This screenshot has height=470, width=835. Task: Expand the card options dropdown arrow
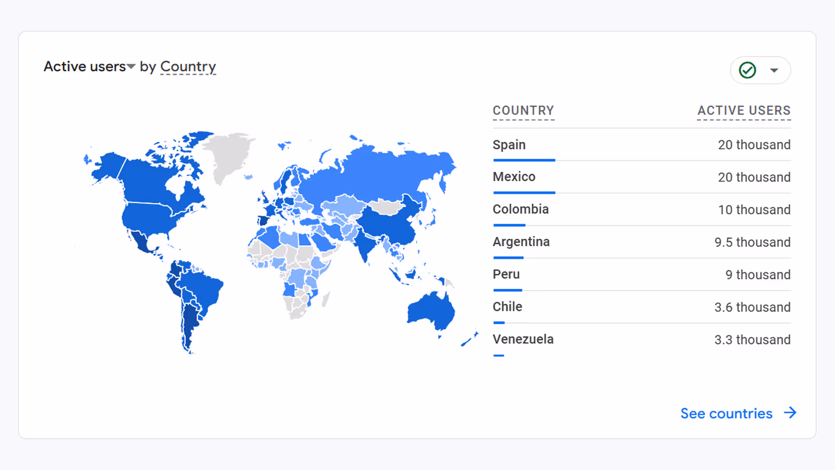pyautogui.click(x=775, y=70)
